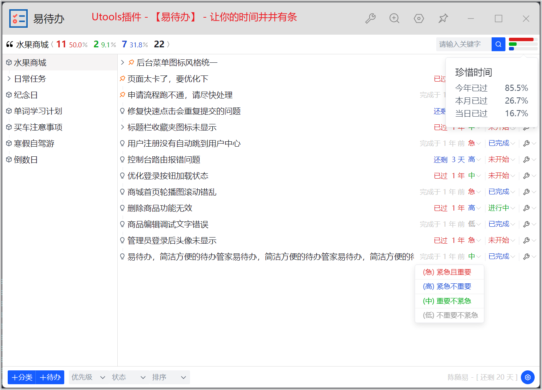Open the 状态 filter dropdown
Screen dimensions: 542x390
[x=128, y=377]
